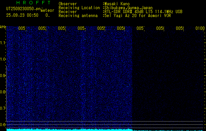Click the 1.0 kHz frequency tick label

(3, 59)
